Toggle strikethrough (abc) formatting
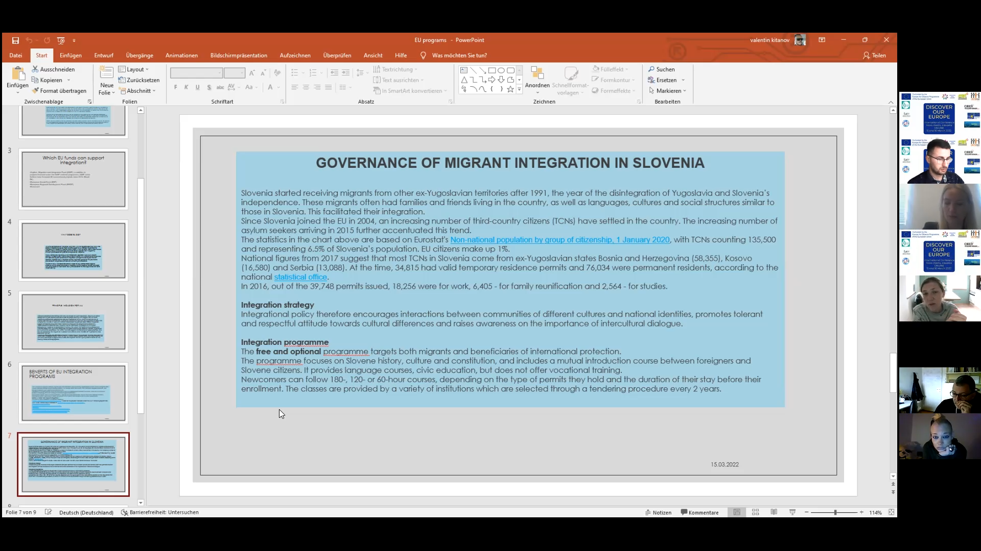The width and height of the screenshot is (981, 551). tap(220, 87)
